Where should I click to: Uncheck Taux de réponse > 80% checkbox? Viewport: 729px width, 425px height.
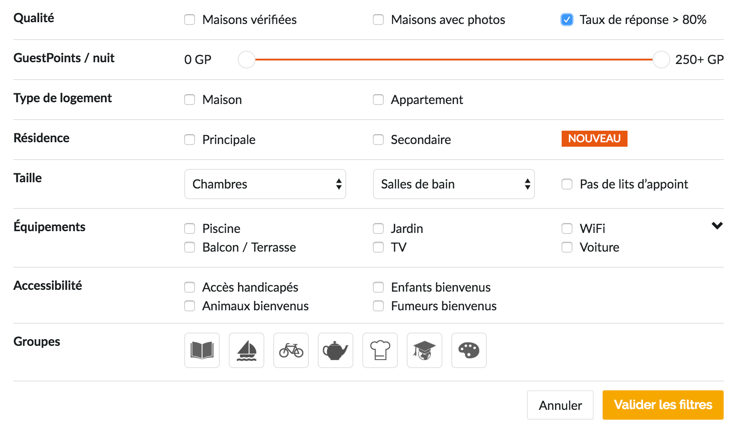point(567,20)
